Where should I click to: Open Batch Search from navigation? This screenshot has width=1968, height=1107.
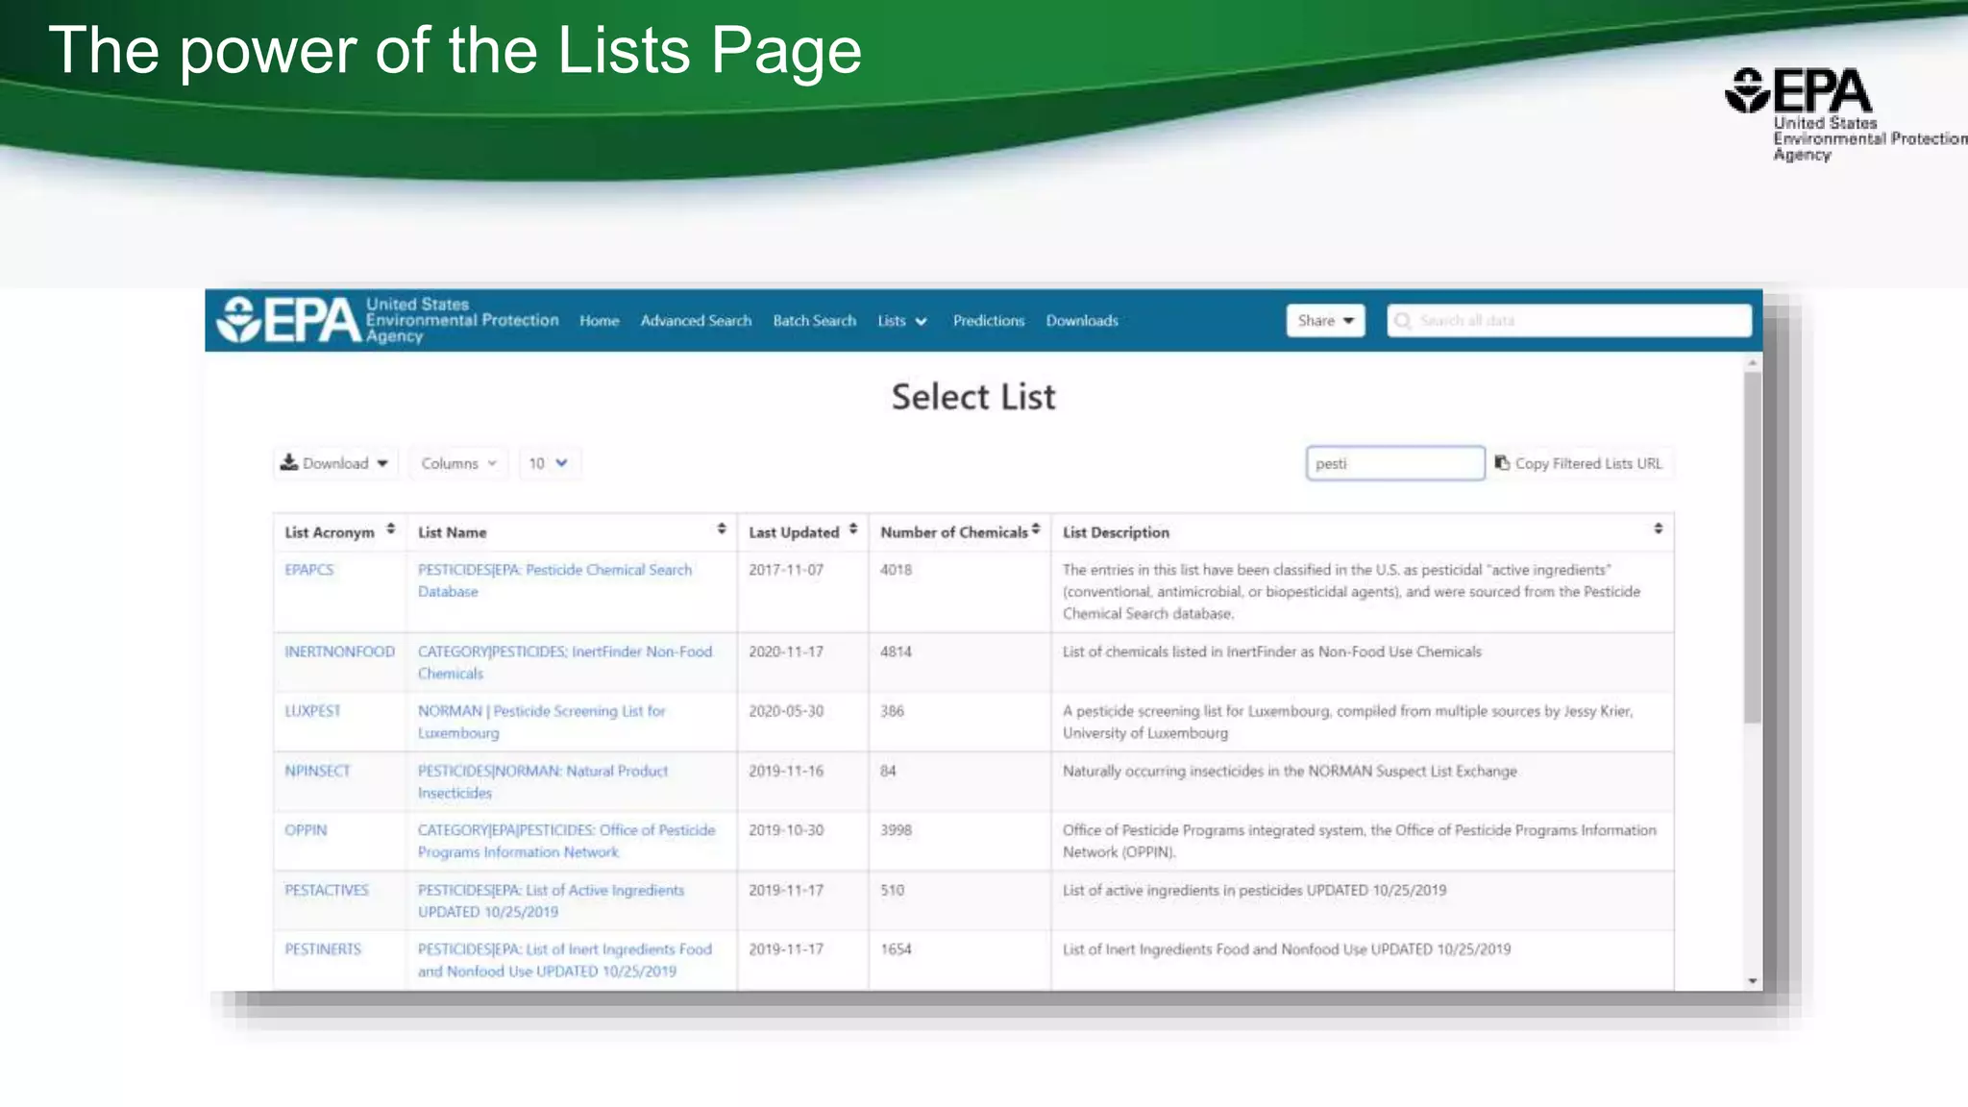814,321
